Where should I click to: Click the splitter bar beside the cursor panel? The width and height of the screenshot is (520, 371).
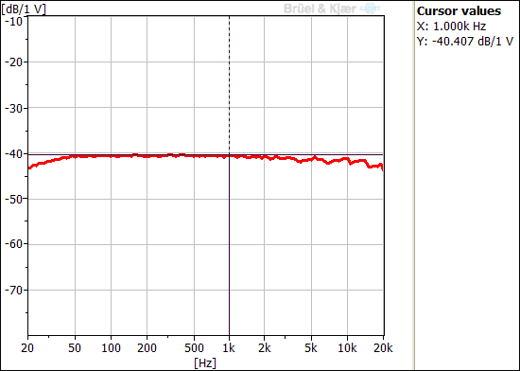(x=413, y=185)
